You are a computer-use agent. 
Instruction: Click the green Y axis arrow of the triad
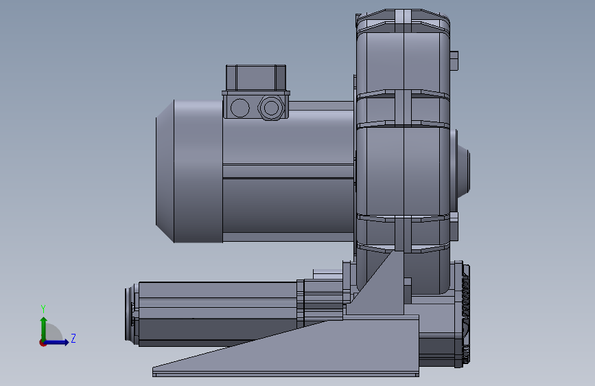[43, 328]
